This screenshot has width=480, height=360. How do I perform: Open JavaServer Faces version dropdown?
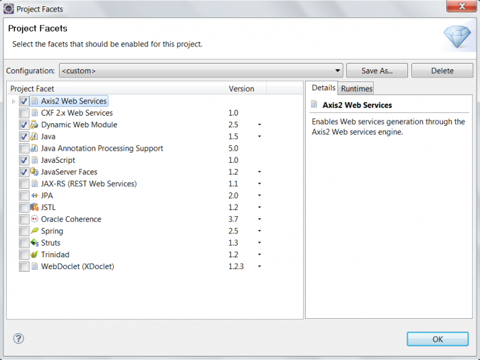click(259, 172)
